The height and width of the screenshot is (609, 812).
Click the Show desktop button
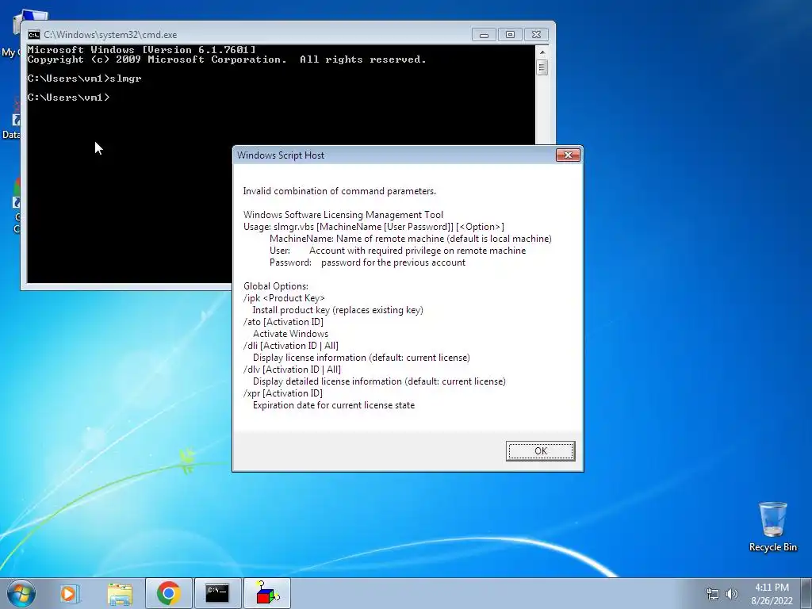tap(806, 593)
